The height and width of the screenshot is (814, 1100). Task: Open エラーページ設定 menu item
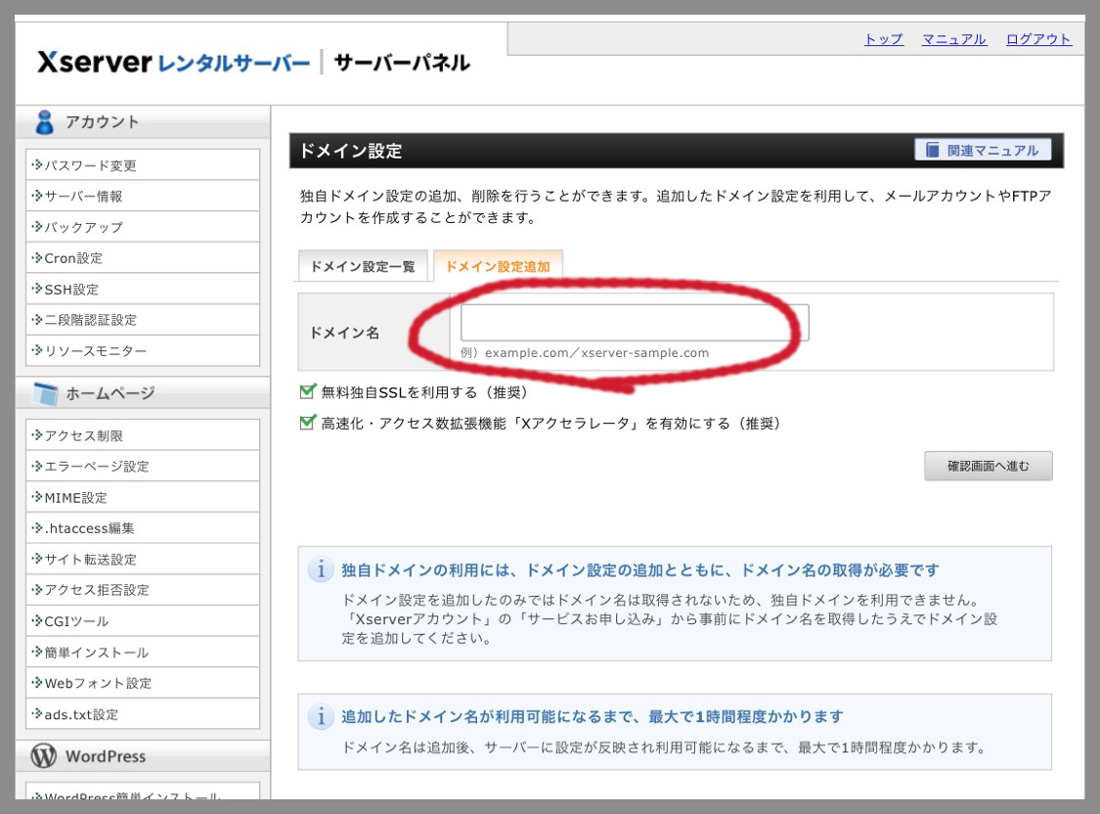coord(143,467)
